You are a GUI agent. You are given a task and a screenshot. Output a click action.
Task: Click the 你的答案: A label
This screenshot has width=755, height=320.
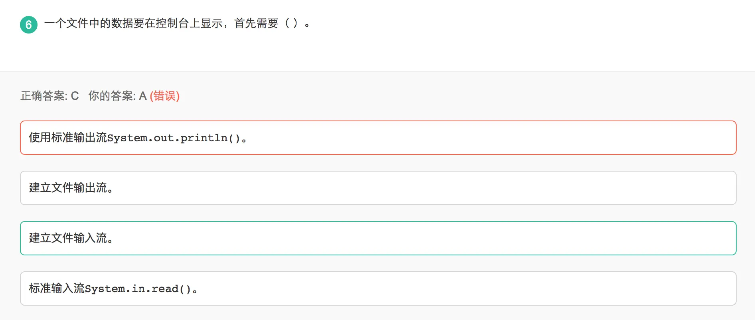coord(117,96)
